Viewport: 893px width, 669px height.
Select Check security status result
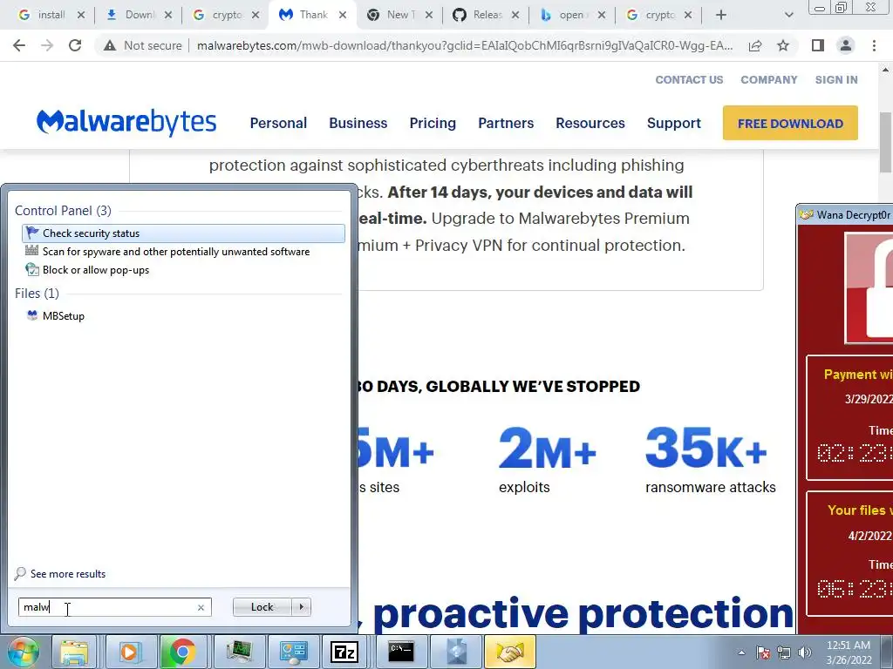tap(183, 233)
